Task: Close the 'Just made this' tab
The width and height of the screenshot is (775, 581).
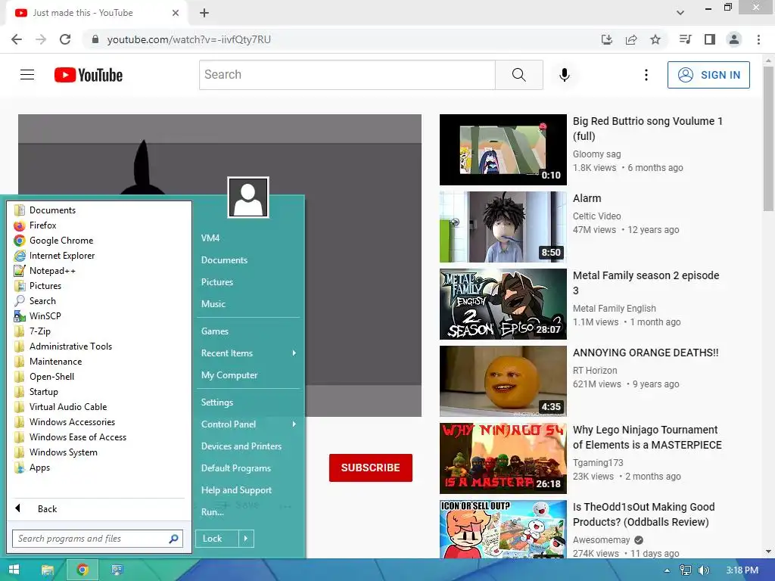Action: [176, 13]
